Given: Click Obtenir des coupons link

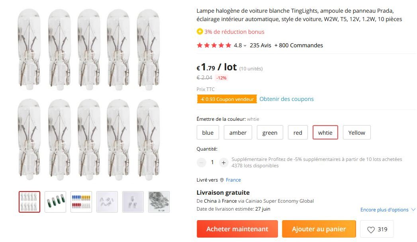Looking at the screenshot, I should click(x=286, y=99).
